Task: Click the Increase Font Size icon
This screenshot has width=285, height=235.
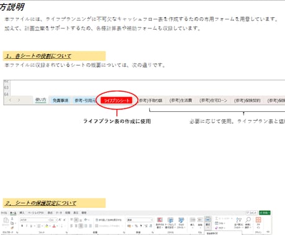Action: (x=59, y=220)
